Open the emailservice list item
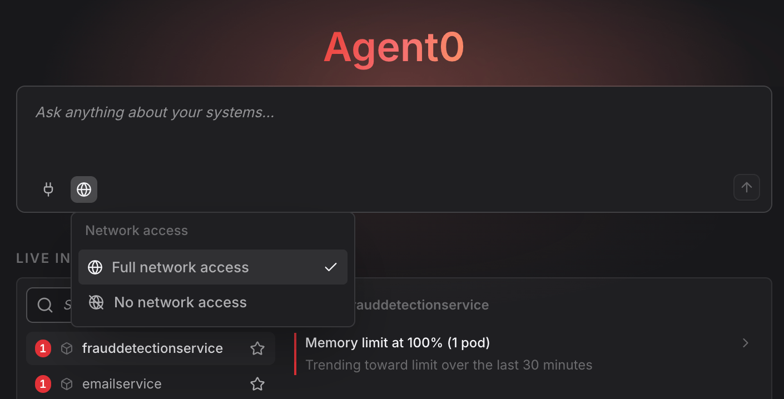The image size is (784, 399). click(x=151, y=384)
